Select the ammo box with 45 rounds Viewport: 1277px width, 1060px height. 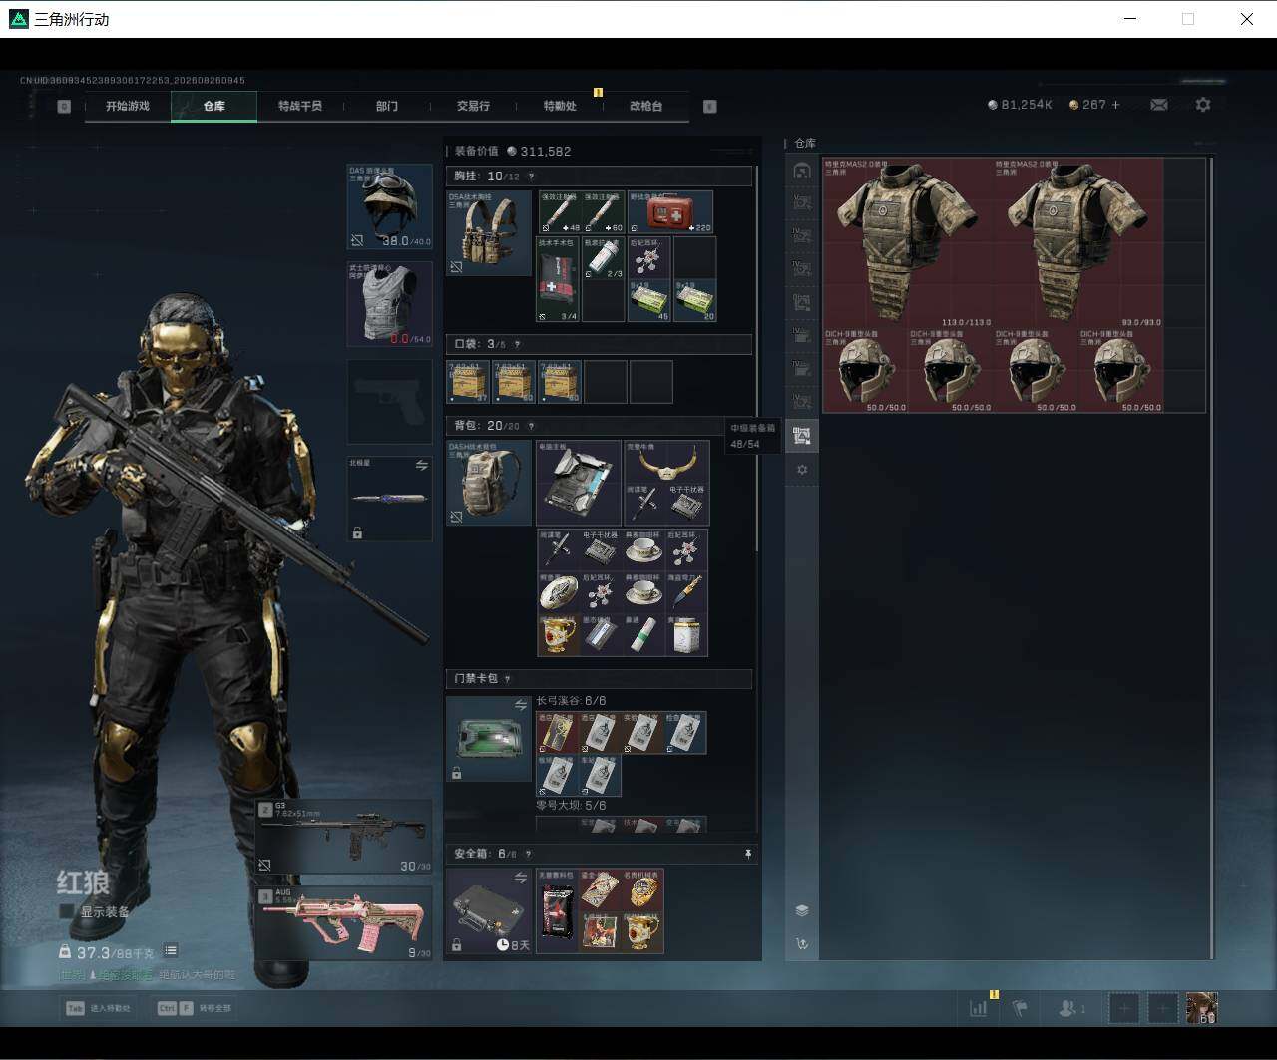pyautogui.click(x=649, y=300)
